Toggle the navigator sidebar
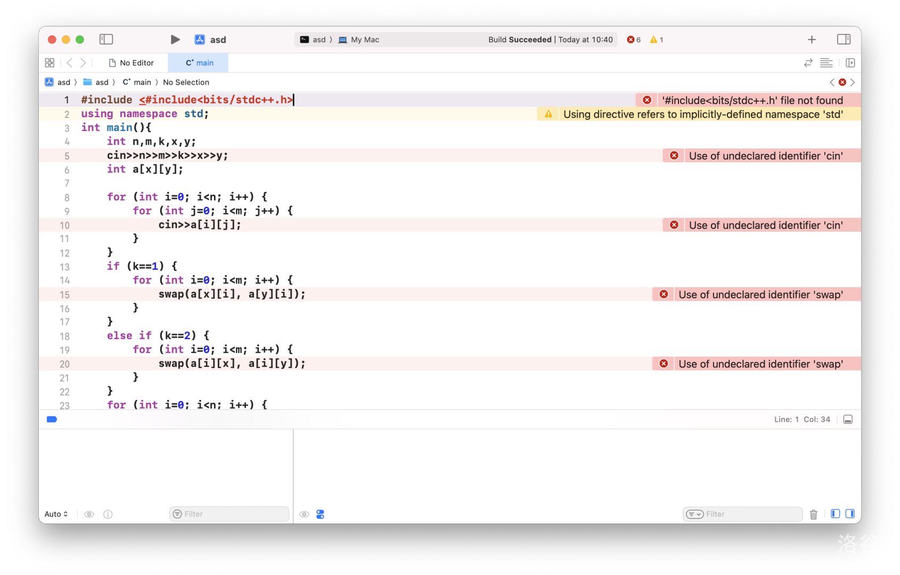This screenshot has width=900, height=575. coord(106,39)
